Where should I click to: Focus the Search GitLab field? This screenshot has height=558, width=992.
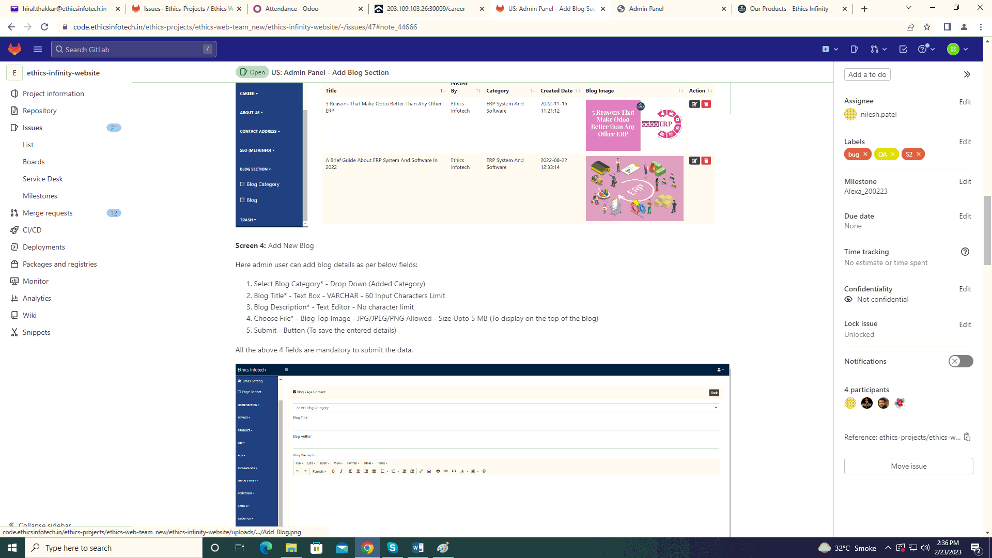point(133,49)
